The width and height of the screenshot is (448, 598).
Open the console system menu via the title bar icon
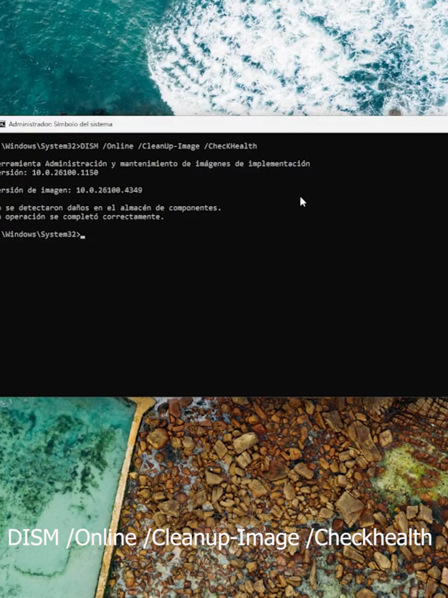(x=3, y=124)
